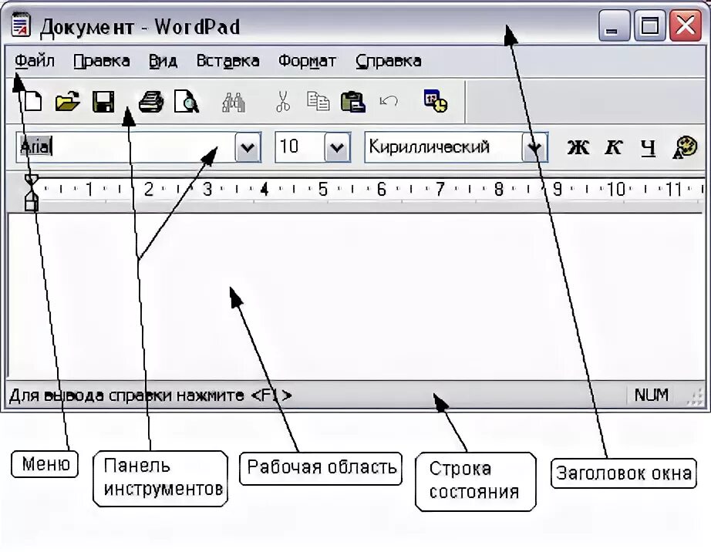Click inside the font size field showing 10
Image resolution: width=711 pixels, height=552 pixels.
point(300,147)
